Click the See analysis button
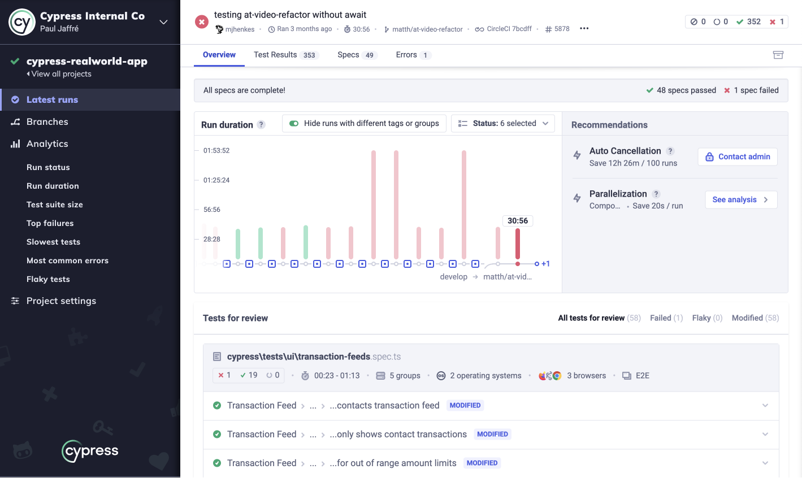Screen dimensions: 802x478 click(740, 199)
